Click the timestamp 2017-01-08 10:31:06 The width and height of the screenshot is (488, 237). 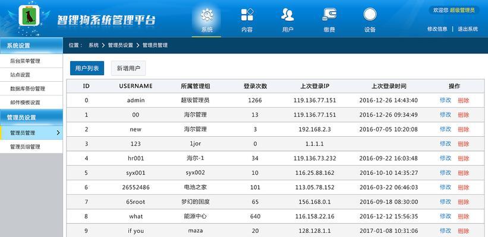click(389, 231)
